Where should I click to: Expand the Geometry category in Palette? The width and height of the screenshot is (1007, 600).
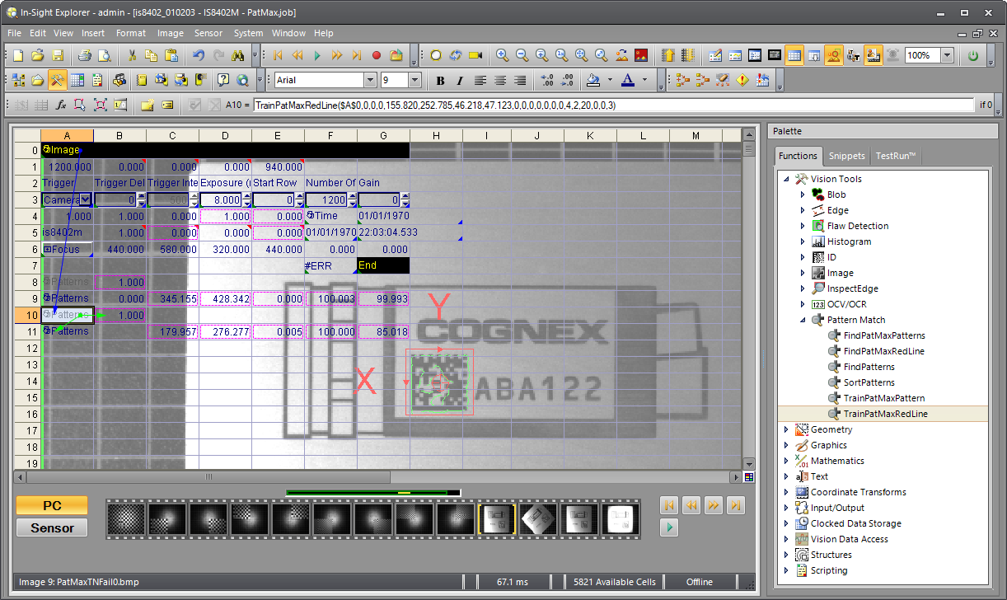(x=789, y=429)
